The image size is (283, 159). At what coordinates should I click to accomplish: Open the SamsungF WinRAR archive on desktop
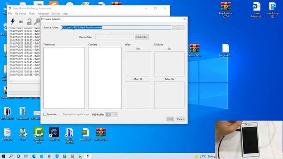pos(101,134)
